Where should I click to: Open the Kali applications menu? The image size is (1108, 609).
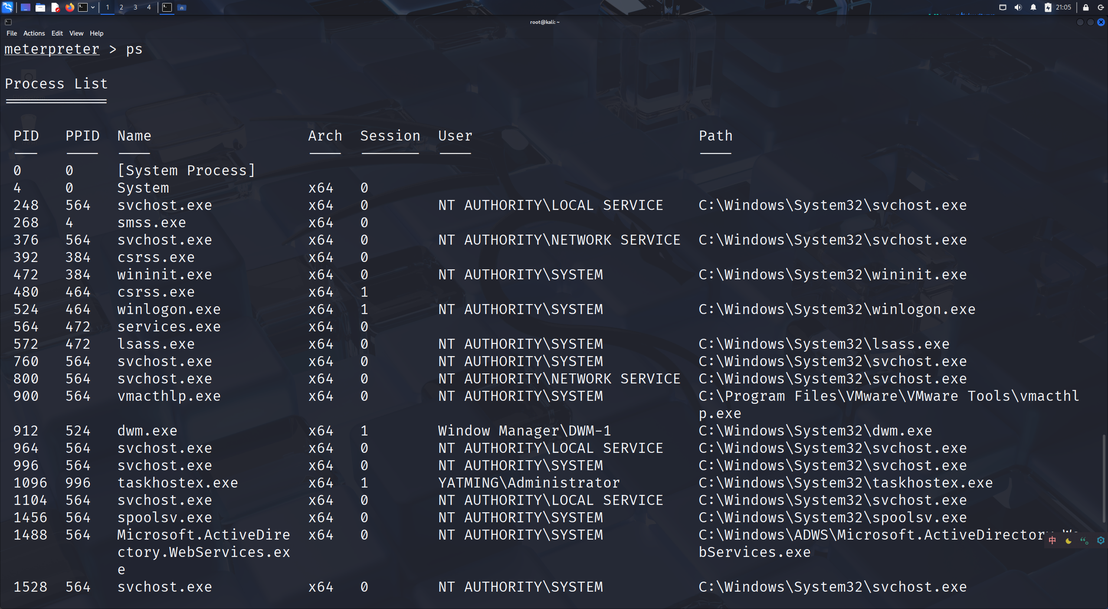point(7,7)
